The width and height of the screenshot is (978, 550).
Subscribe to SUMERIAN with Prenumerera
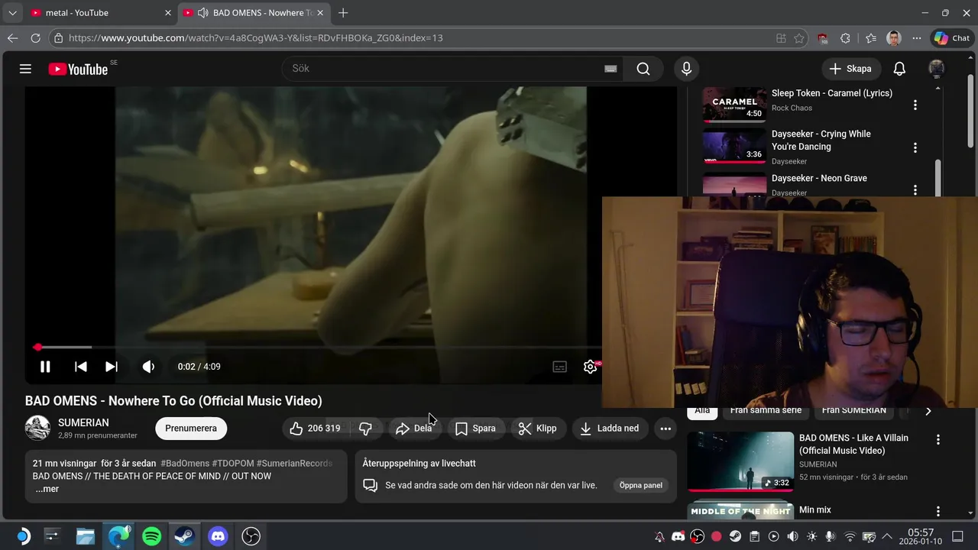point(191,429)
